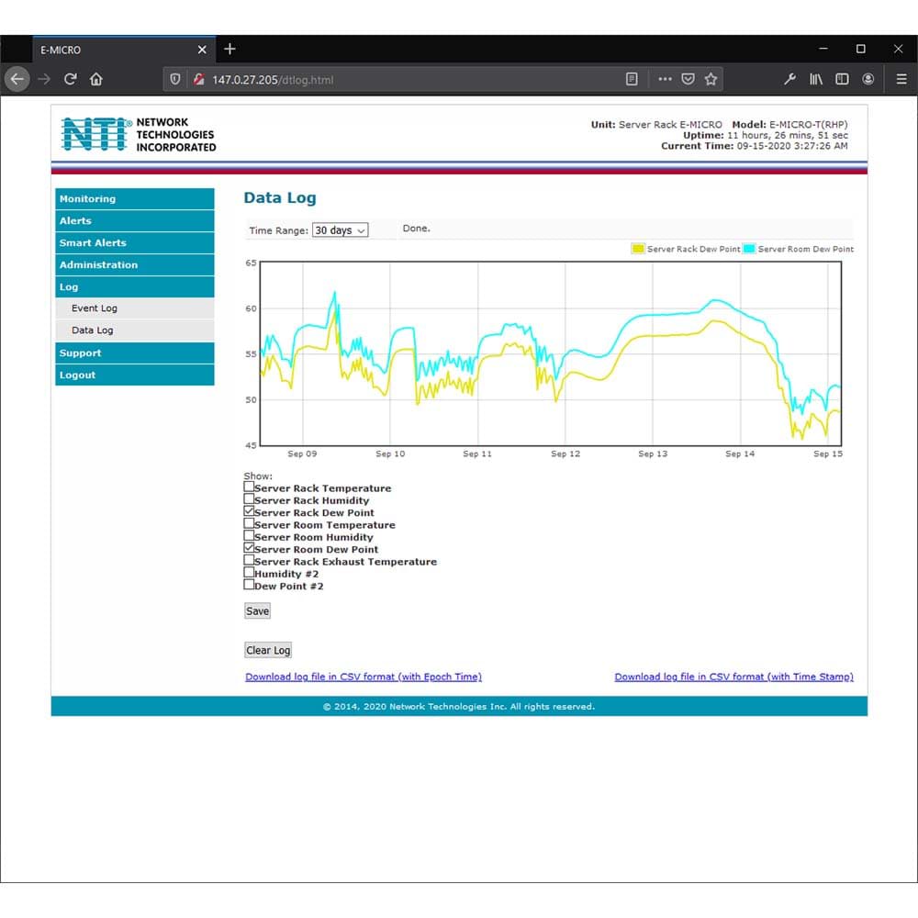
Task: Click the yellow Server Rack Dew Point swatch
Action: coord(638,249)
